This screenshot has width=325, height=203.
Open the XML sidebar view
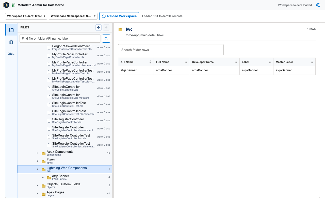(x=11, y=54)
